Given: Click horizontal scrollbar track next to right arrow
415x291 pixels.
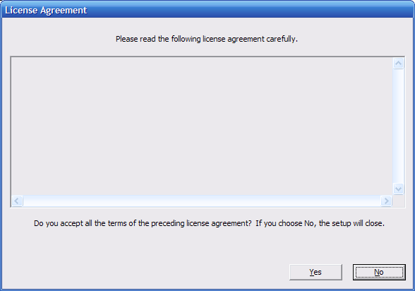Looking at the screenshot, I should [x=374, y=201].
